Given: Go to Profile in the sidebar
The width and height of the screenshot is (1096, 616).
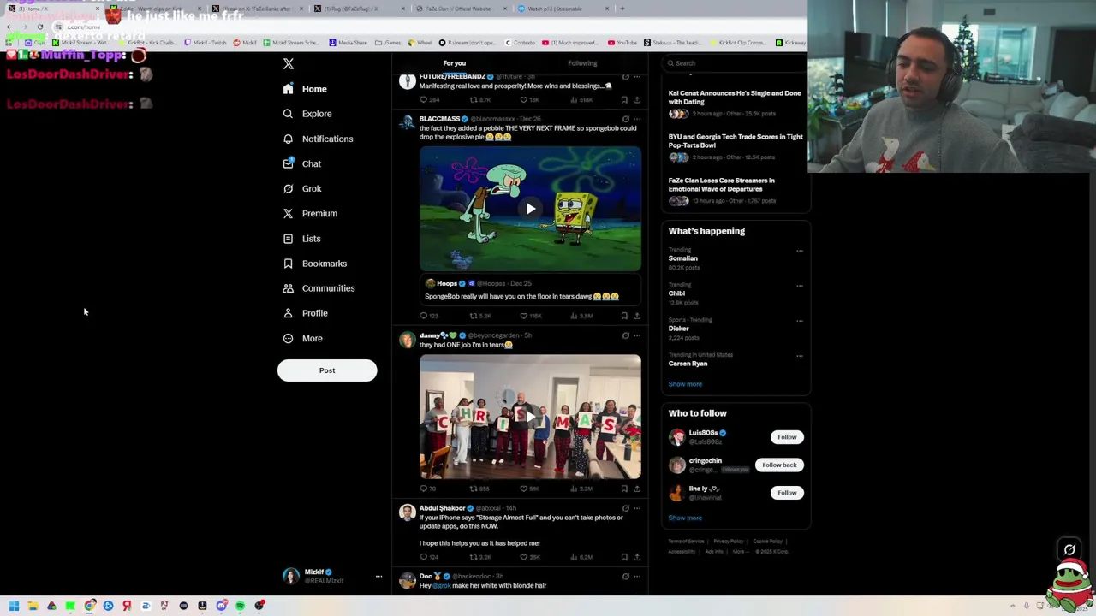Looking at the screenshot, I should coord(306,313).
